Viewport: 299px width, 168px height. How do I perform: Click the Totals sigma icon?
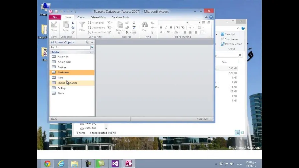(134, 23)
